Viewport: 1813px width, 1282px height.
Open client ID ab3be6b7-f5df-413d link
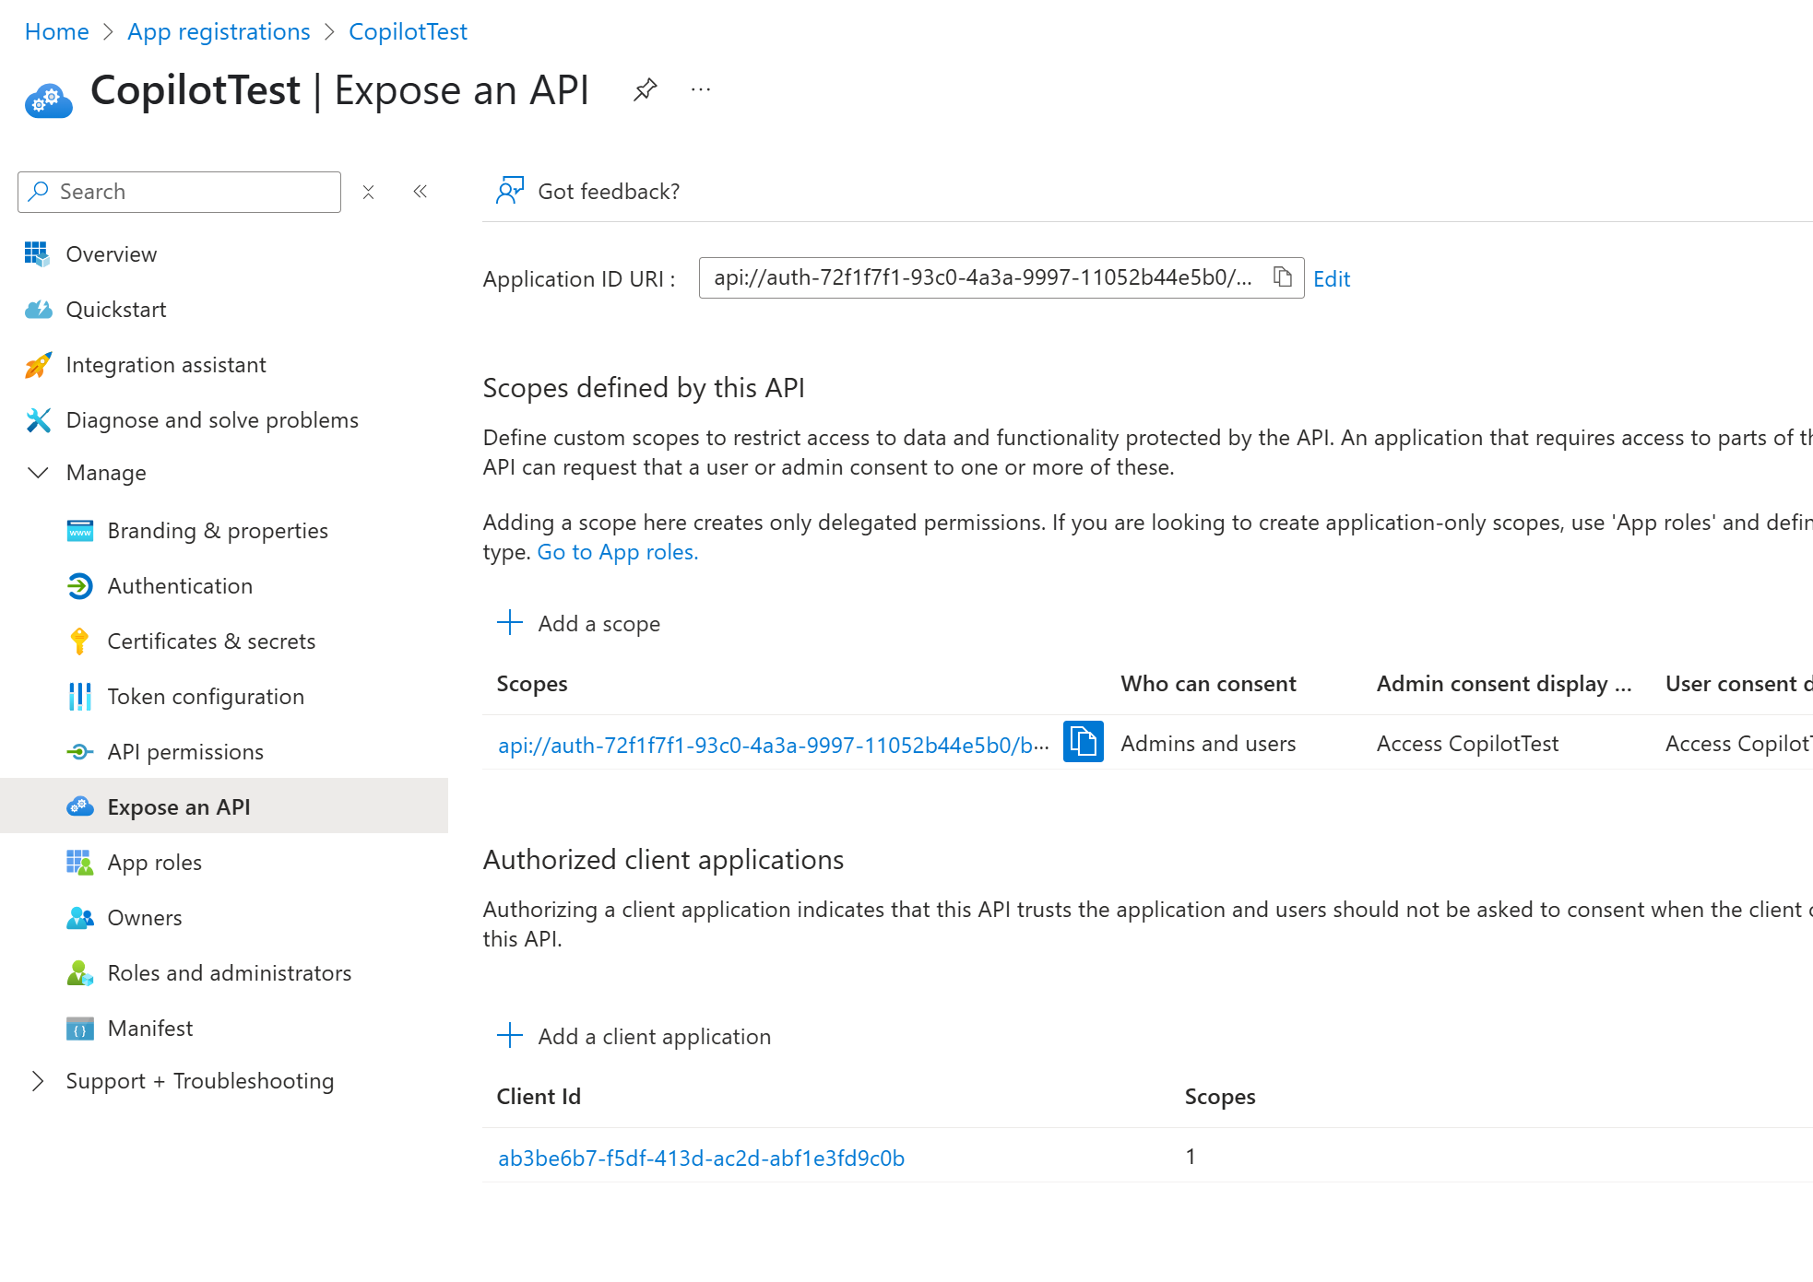click(x=701, y=1158)
